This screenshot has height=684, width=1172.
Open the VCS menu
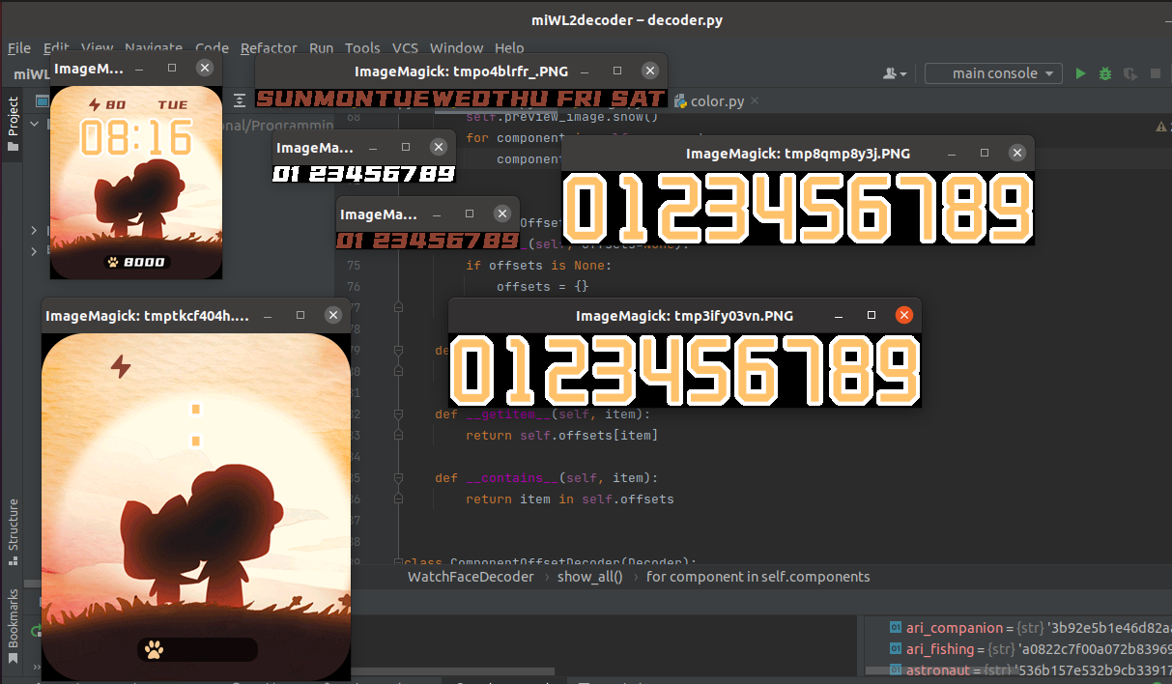tap(405, 47)
